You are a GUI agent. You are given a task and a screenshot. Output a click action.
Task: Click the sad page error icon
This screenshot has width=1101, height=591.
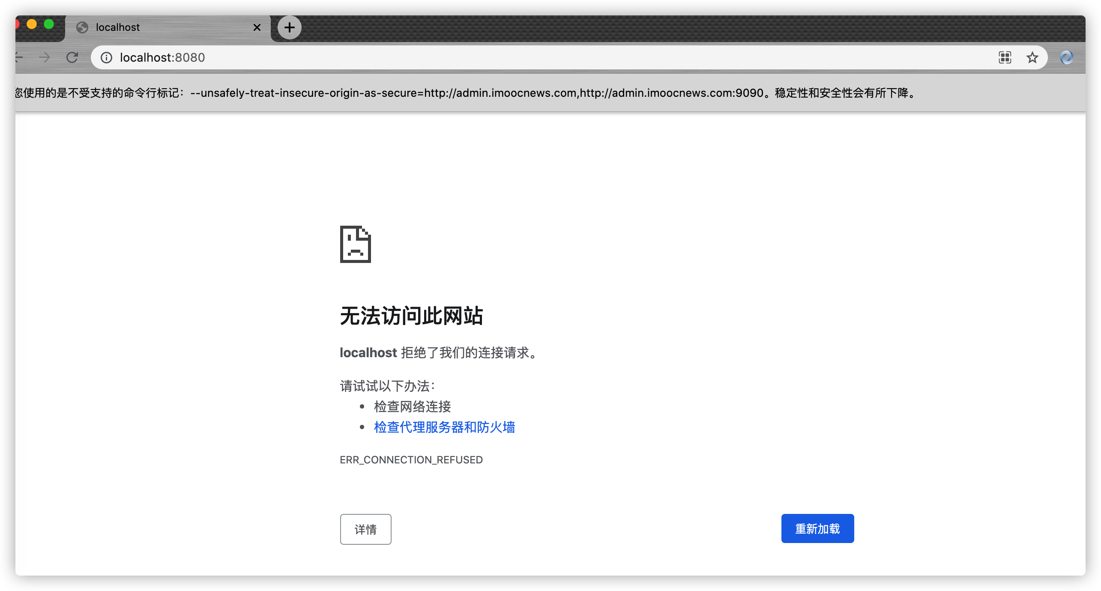(355, 244)
